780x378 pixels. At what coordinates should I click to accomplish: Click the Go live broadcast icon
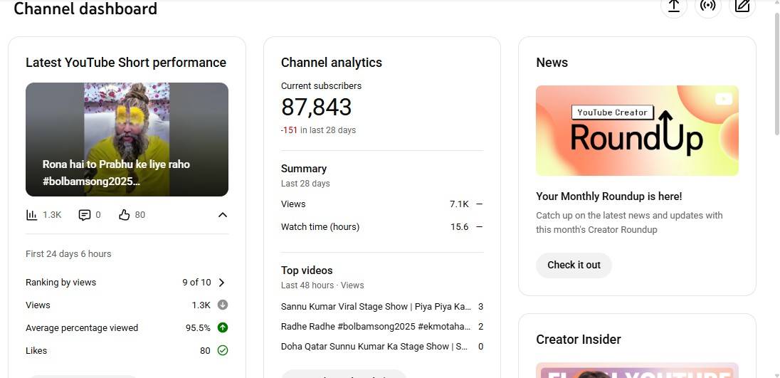pyautogui.click(x=707, y=6)
